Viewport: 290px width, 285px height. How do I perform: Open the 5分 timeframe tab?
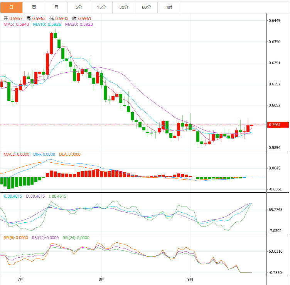[79, 7]
